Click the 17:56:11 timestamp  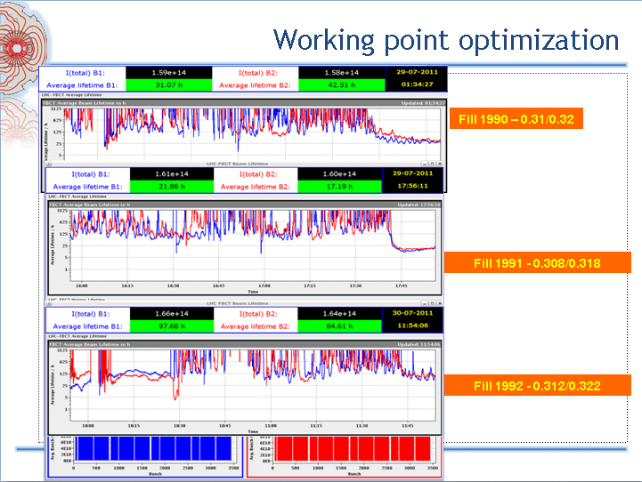[x=412, y=186]
